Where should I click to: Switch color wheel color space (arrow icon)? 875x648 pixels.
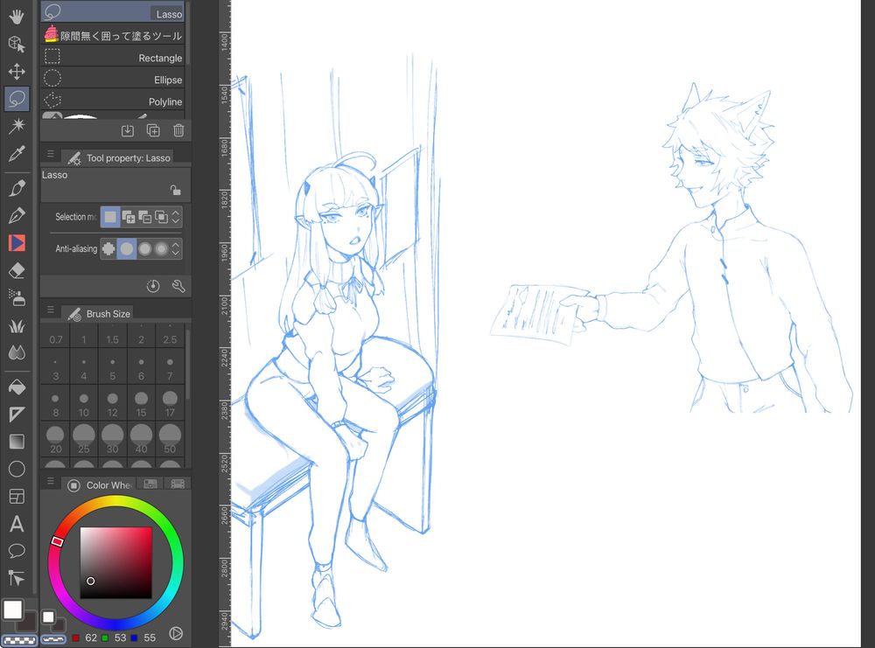pyautogui.click(x=176, y=633)
